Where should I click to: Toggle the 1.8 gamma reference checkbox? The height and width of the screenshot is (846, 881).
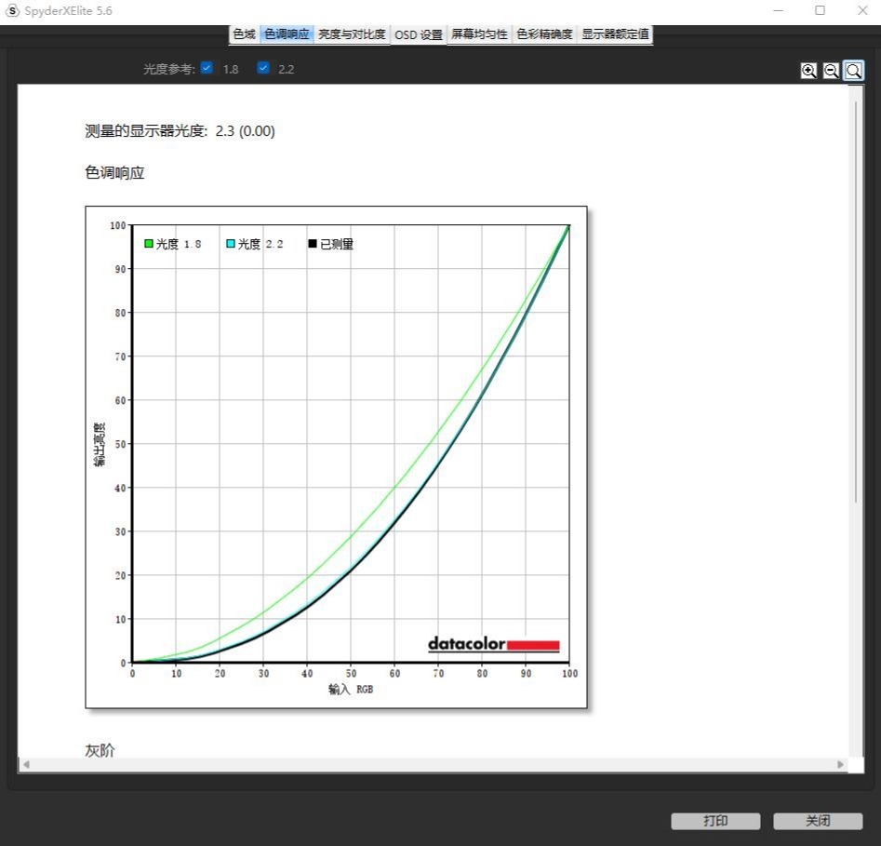pyautogui.click(x=207, y=68)
